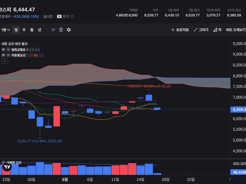Switch to the 월 monthly chart tab

tap(32, 30)
